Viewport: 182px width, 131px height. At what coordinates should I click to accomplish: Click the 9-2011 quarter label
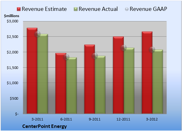click(x=95, y=119)
